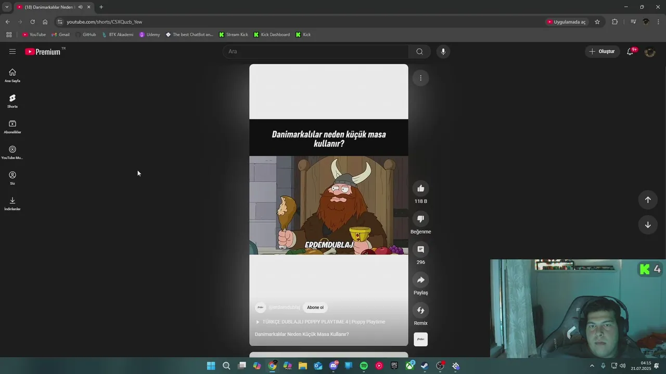666x374 pixels.
Task: Click the search magnifier button
Action: pos(419,51)
